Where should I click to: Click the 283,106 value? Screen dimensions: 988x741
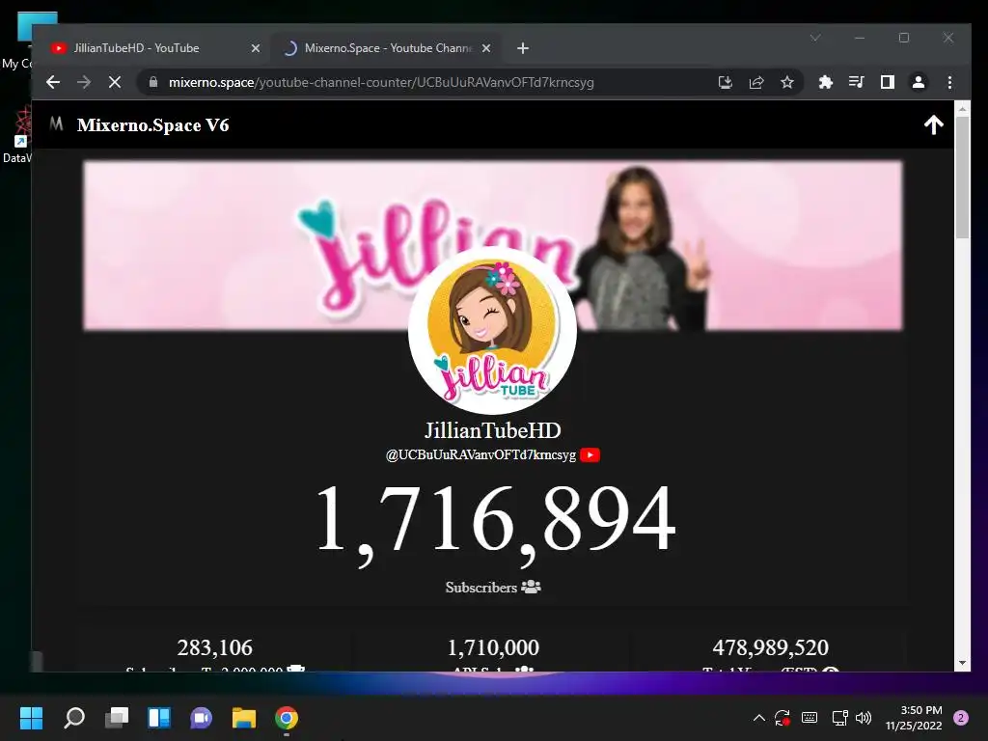pyautogui.click(x=215, y=647)
